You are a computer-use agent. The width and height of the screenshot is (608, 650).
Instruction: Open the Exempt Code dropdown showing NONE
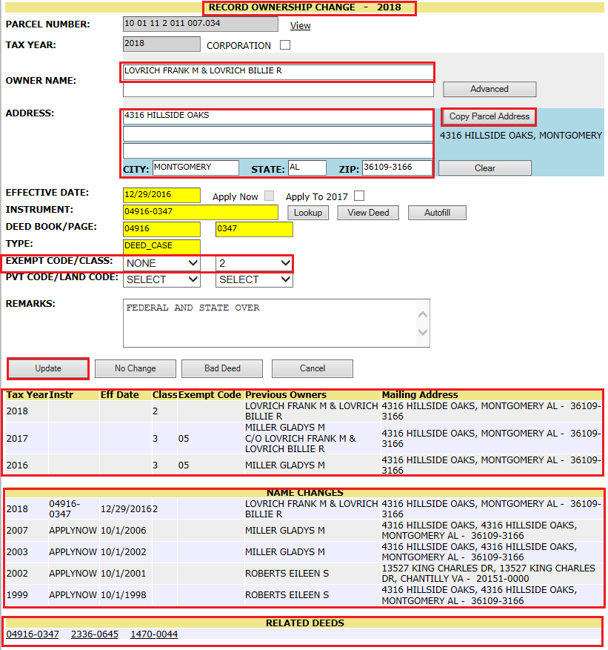click(161, 263)
